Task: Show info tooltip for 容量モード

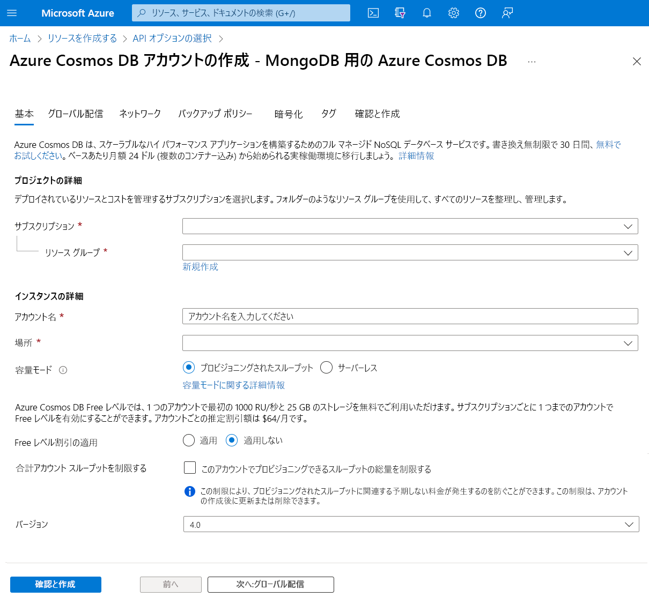Action: [x=63, y=370]
